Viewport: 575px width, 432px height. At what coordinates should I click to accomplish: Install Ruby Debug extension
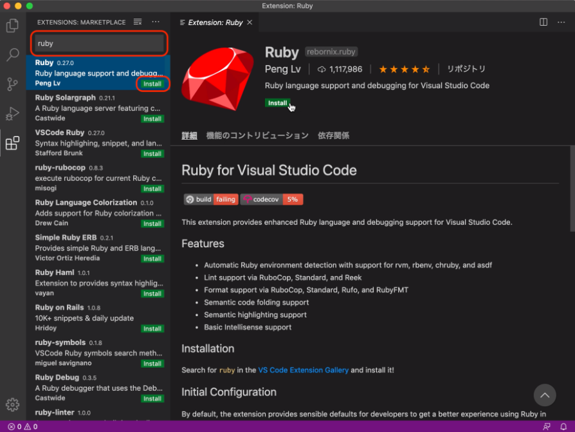click(x=152, y=399)
